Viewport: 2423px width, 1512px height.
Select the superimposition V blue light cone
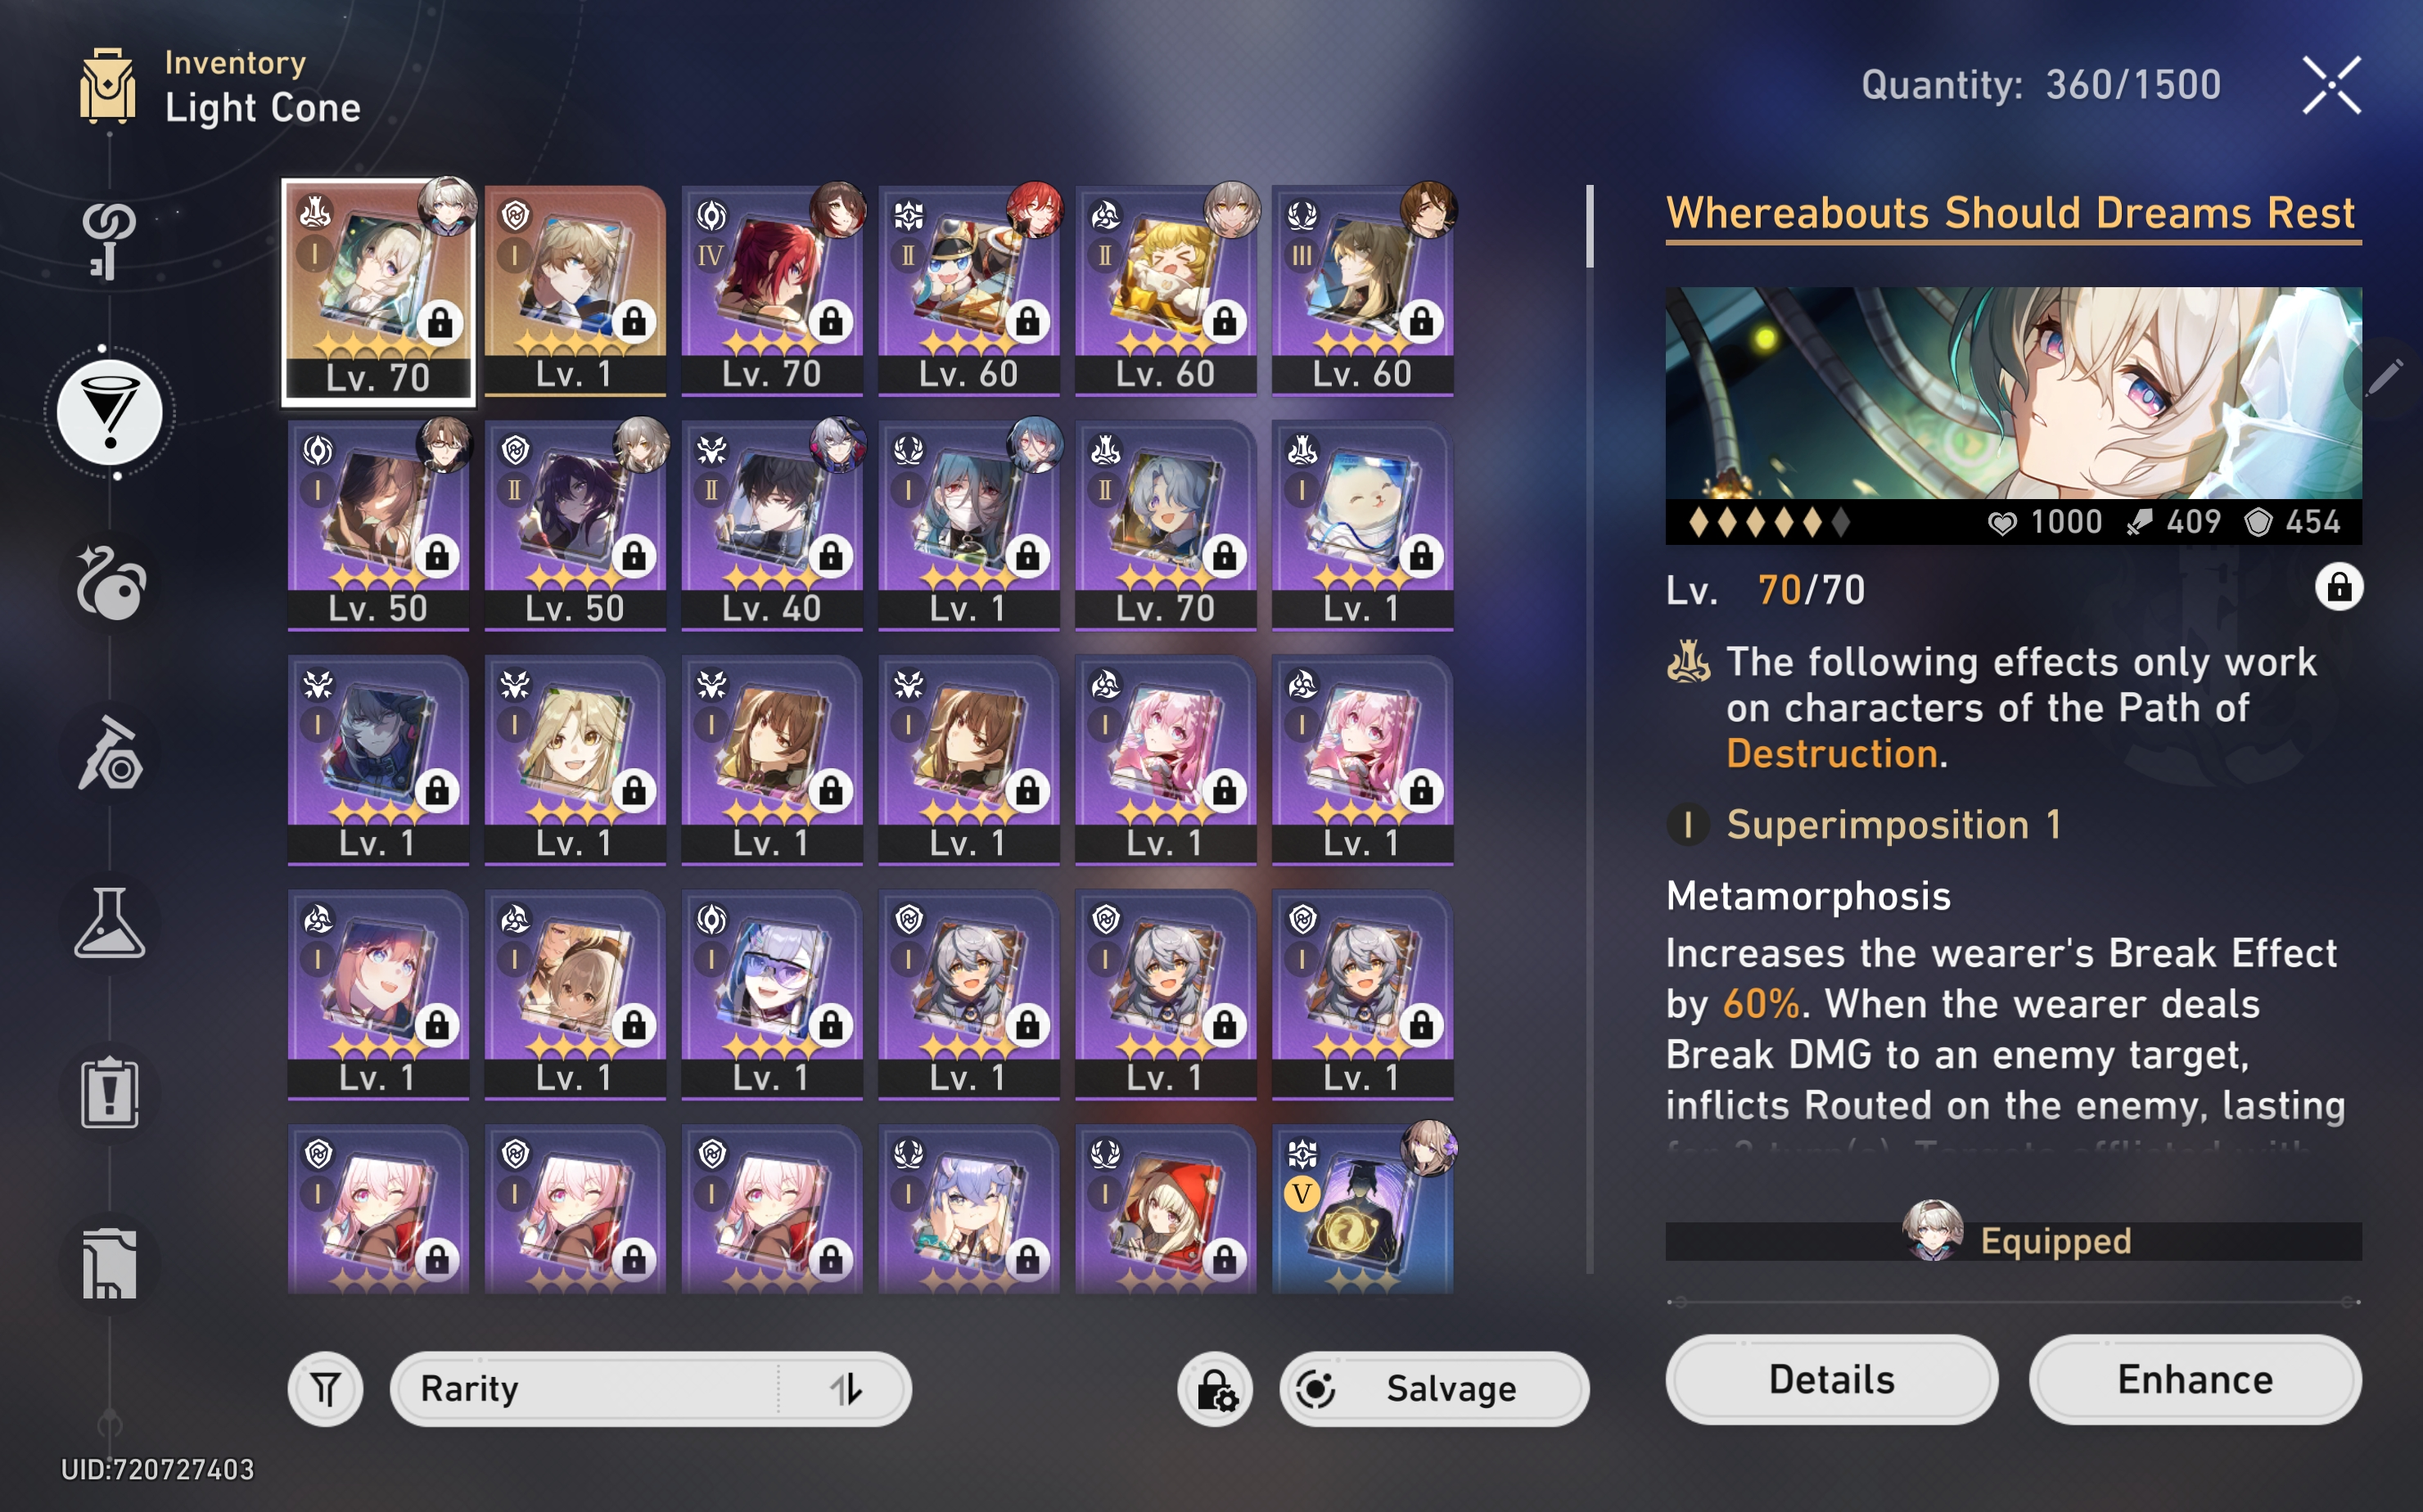pyautogui.click(x=1361, y=1209)
